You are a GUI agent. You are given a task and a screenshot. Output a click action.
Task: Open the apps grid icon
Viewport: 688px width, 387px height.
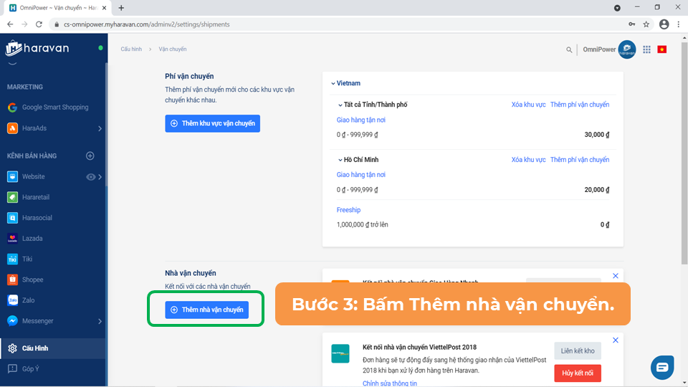(646, 49)
